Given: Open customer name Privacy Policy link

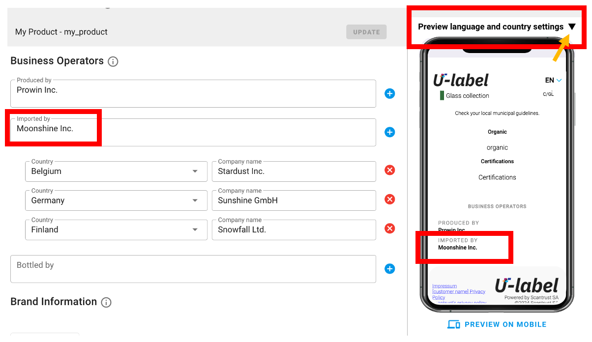Looking at the screenshot, I should click(x=459, y=294).
